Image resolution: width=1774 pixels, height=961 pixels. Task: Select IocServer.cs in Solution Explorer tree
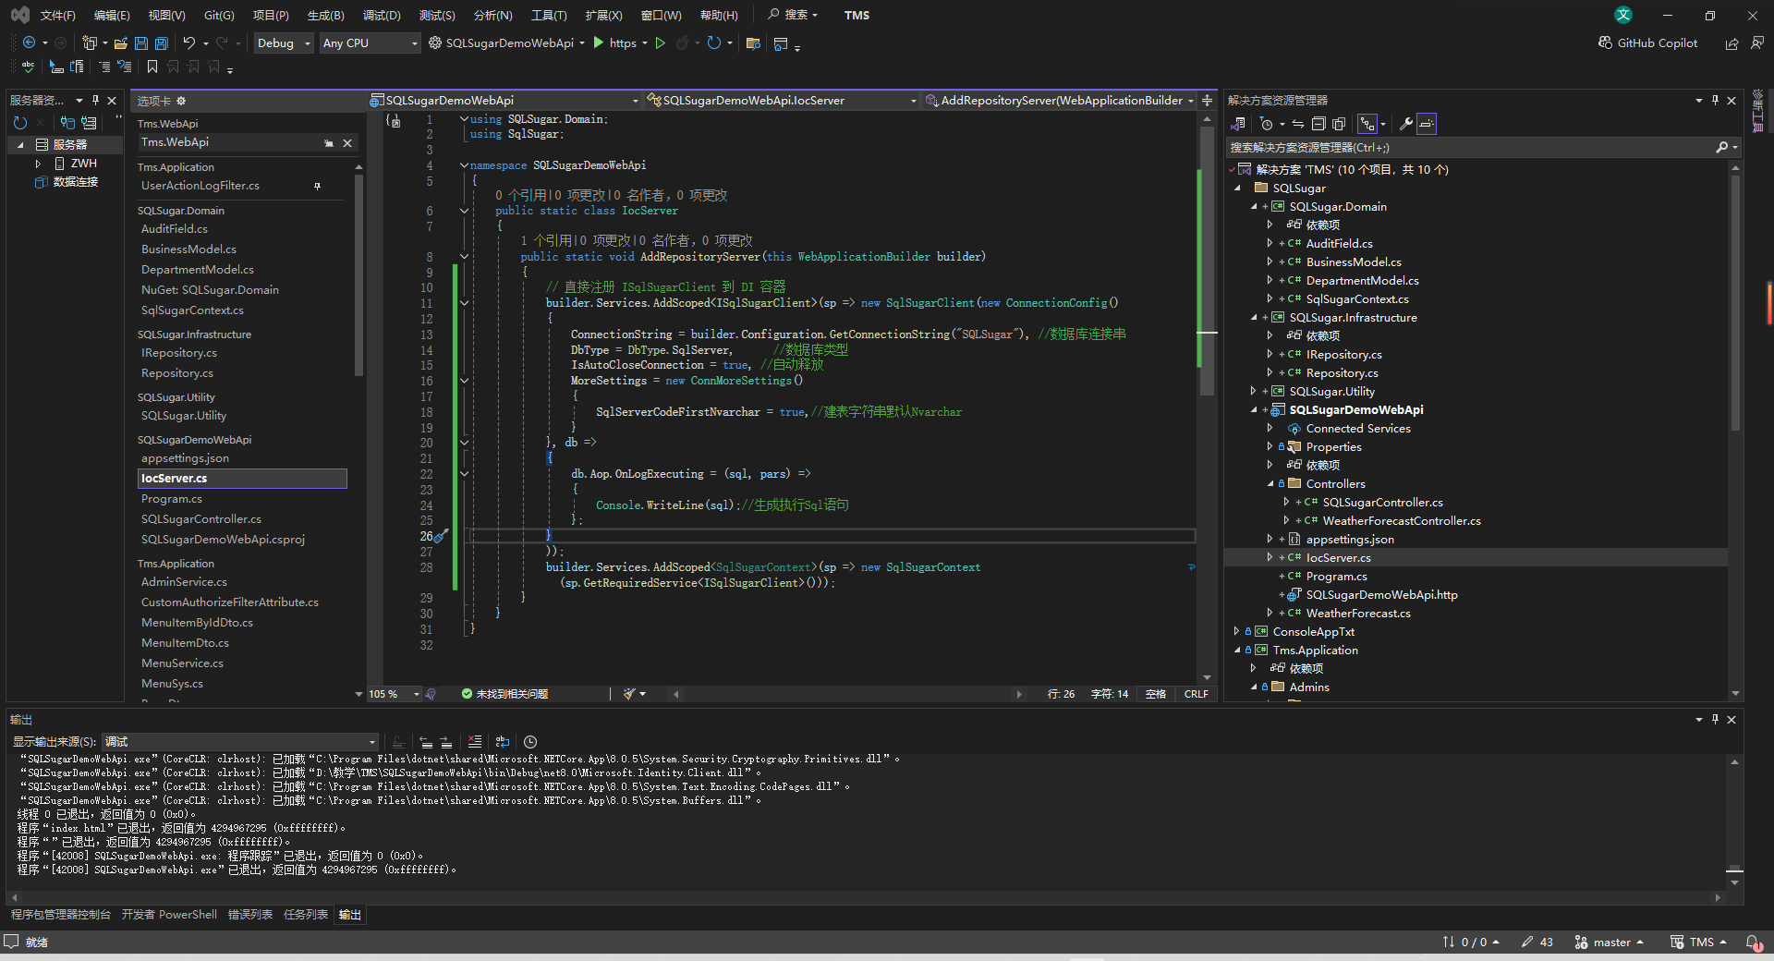(1338, 558)
